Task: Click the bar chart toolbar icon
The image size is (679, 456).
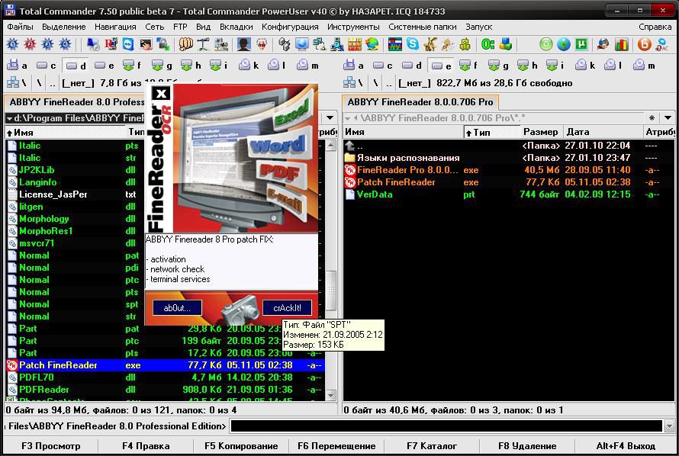Action: (622, 43)
